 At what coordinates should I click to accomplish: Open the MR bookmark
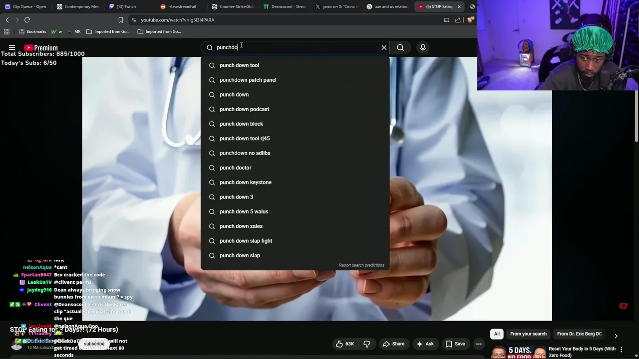pos(74,31)
